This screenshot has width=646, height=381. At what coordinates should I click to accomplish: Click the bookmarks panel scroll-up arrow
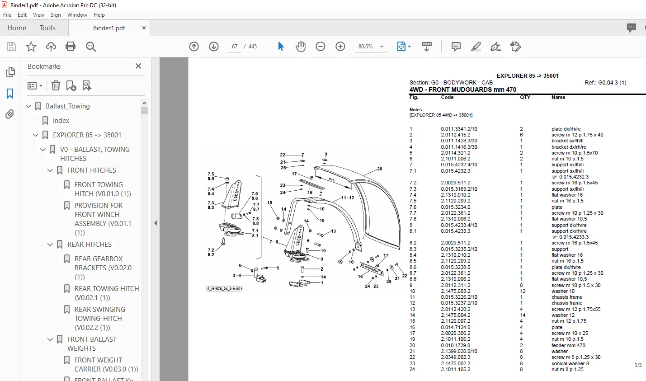(x=145, y=103)
